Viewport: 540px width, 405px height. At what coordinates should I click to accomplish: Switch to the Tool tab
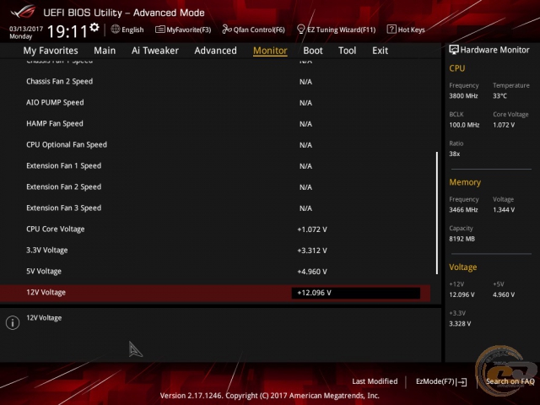[x=347, y=51]
